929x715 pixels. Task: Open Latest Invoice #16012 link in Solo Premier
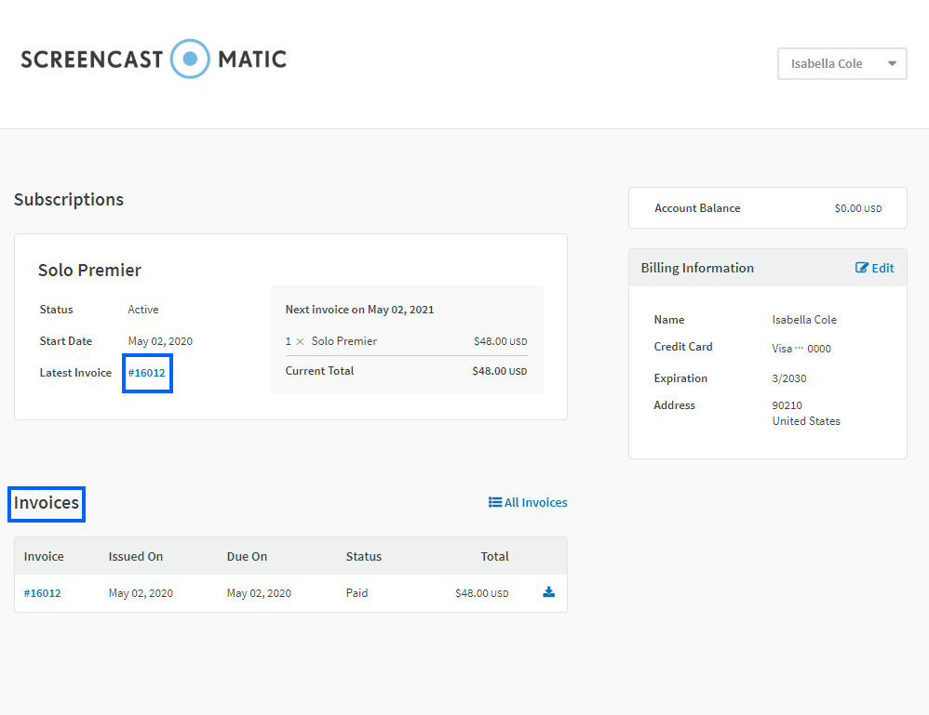[x=147, y=373]
